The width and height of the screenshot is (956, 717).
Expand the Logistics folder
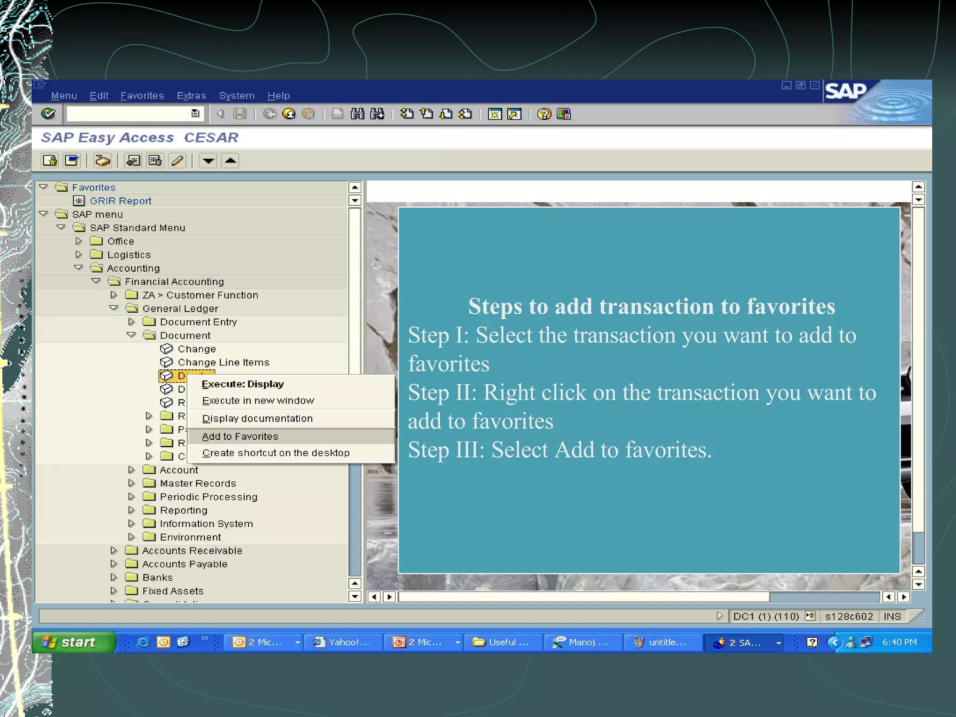78,255
